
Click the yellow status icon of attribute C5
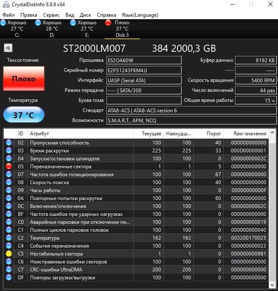[x=9, y=253]
